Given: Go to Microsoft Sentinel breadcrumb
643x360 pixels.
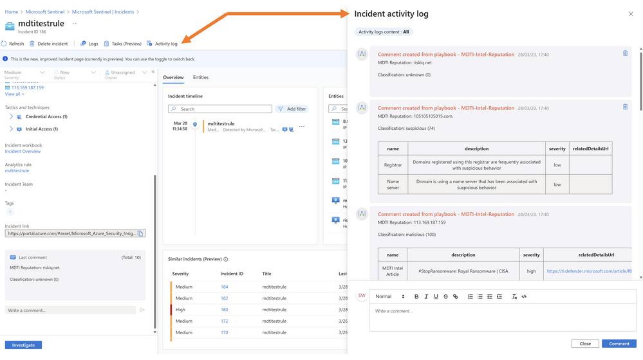Looking at the screenshot, I should (x=44, y=12).
